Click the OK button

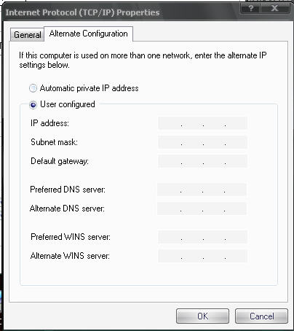[202, 316]
